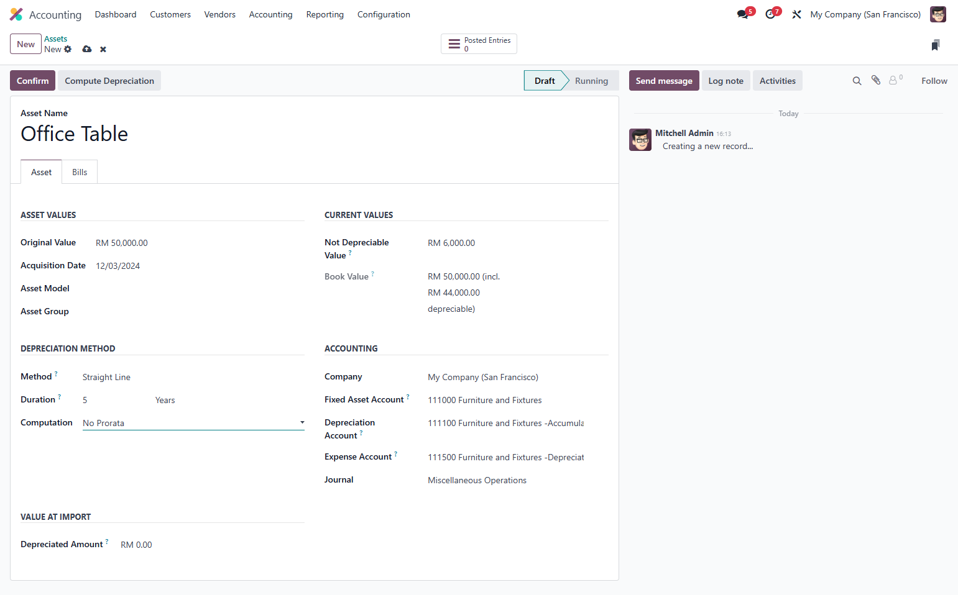This screenshot has height=595, width=958.
Task: Open the Mitchell Admin user avatar menu
Action: [x=938, y=14]
